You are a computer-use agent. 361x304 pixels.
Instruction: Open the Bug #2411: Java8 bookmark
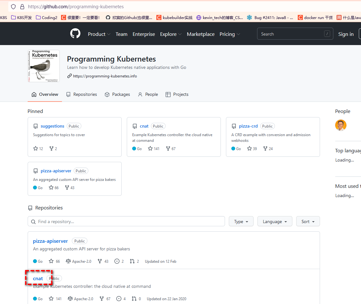pyautogui.click(x=270, y=17)
